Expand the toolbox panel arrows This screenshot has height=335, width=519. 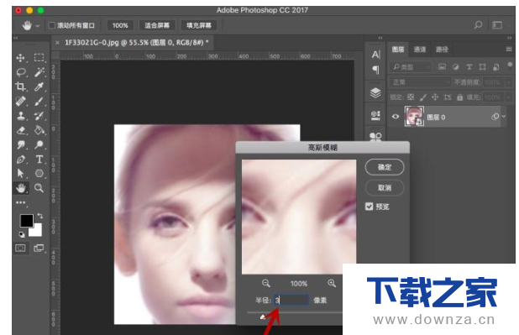(16, 38)
